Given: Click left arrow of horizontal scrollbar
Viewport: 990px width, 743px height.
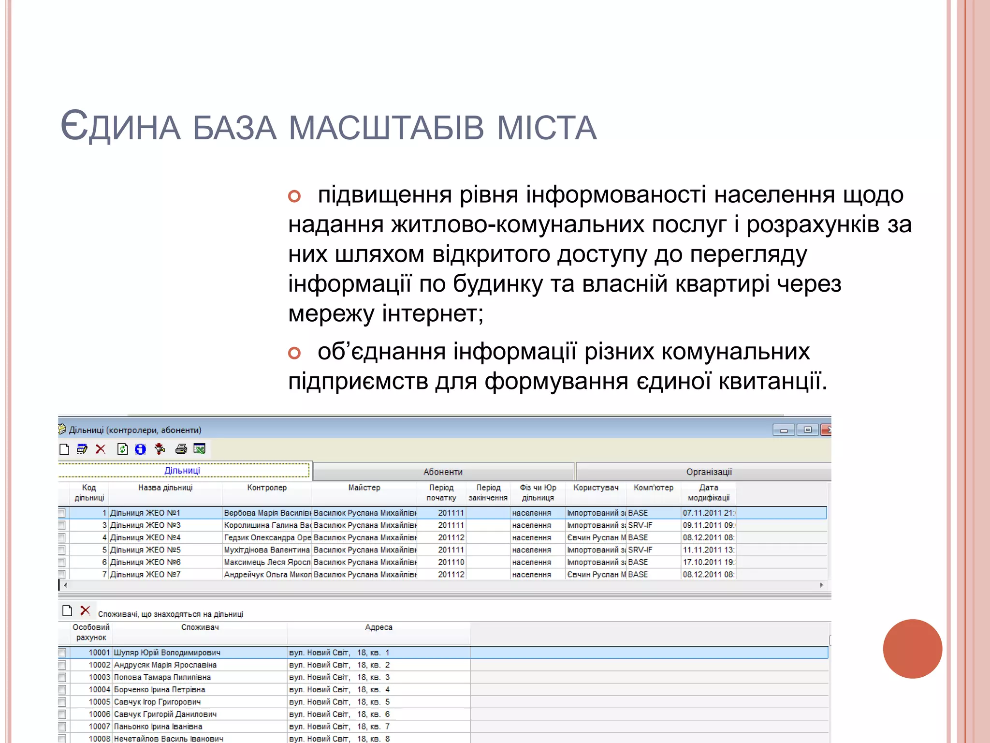Looking at the screenshot, I should tap(65, 585).
